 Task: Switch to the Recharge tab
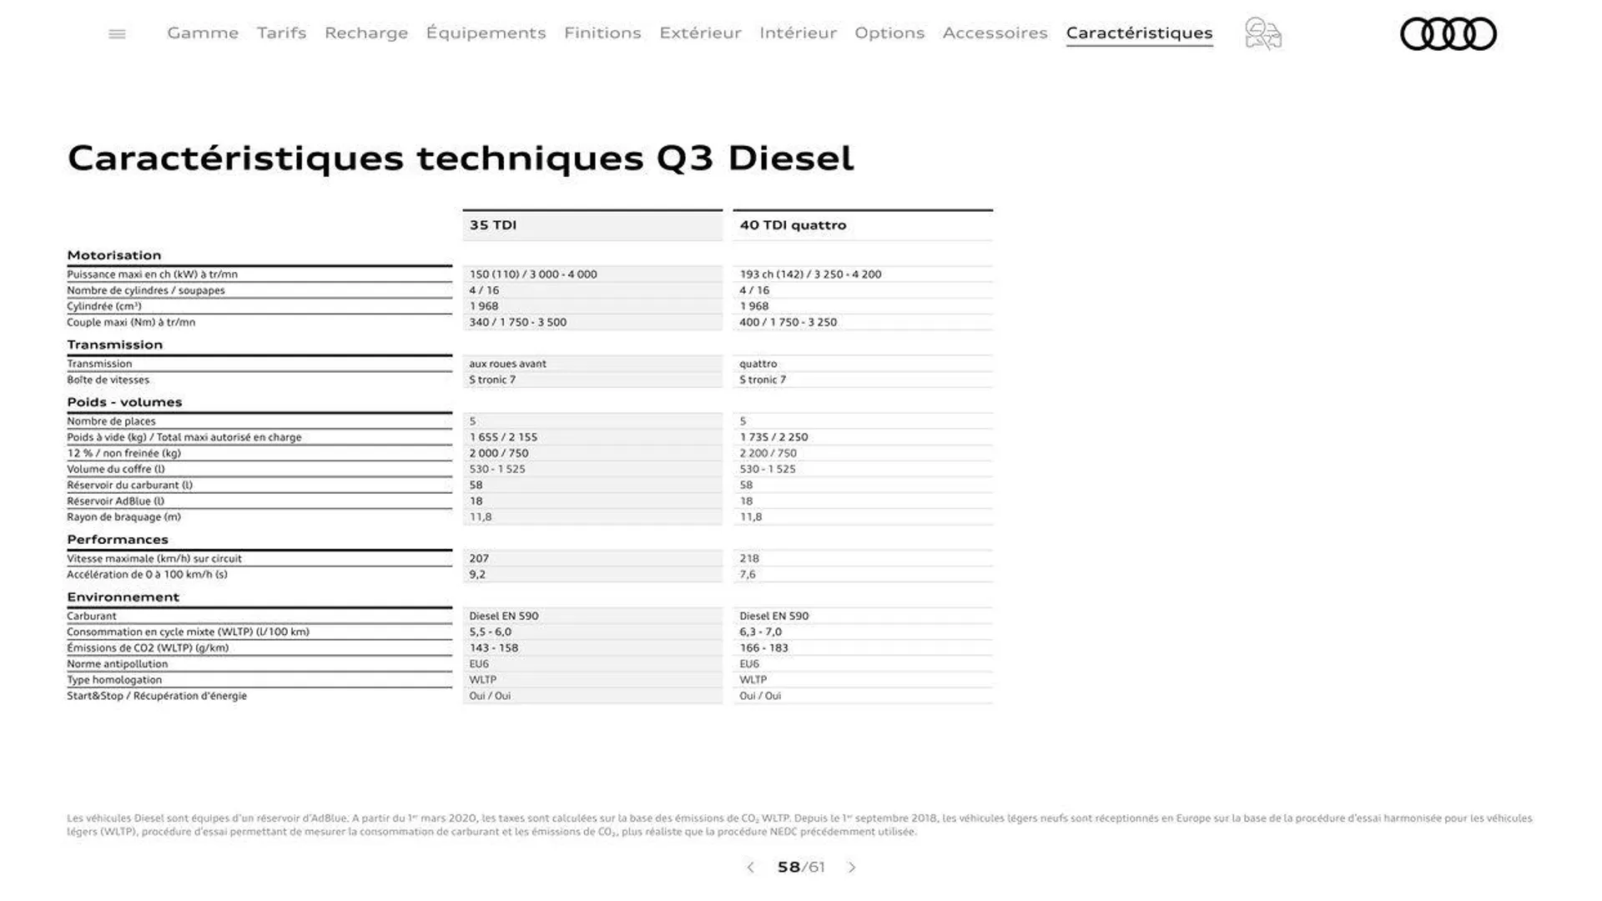366,33
